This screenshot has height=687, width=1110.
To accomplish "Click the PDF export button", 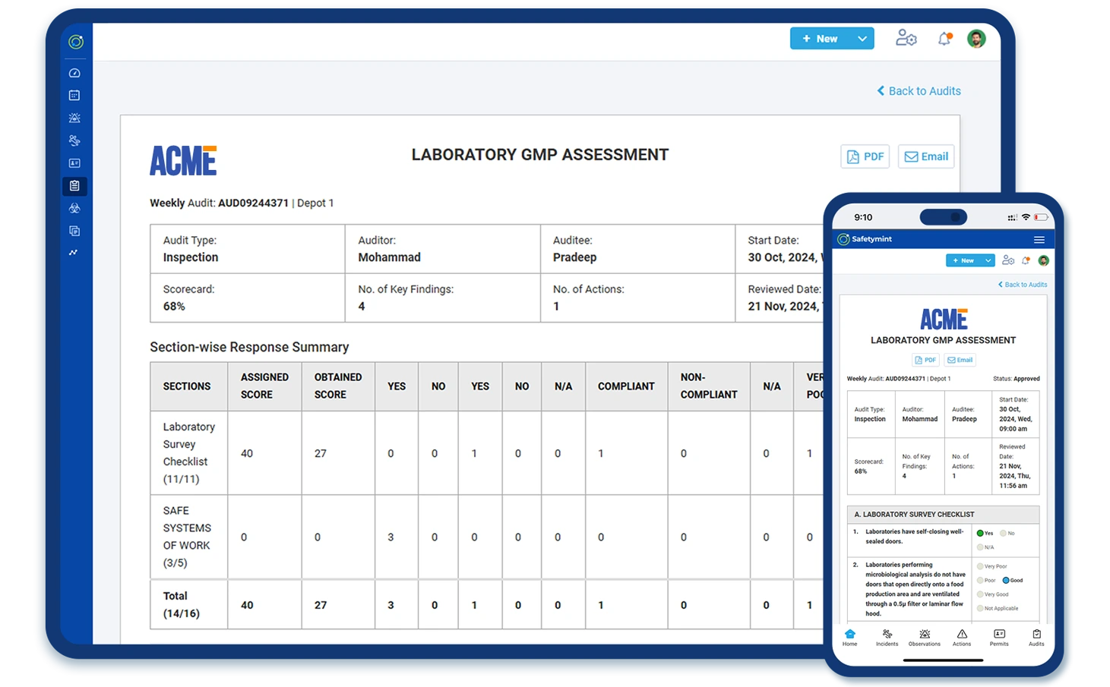I will pyautogui.click(x=865, y=156).
